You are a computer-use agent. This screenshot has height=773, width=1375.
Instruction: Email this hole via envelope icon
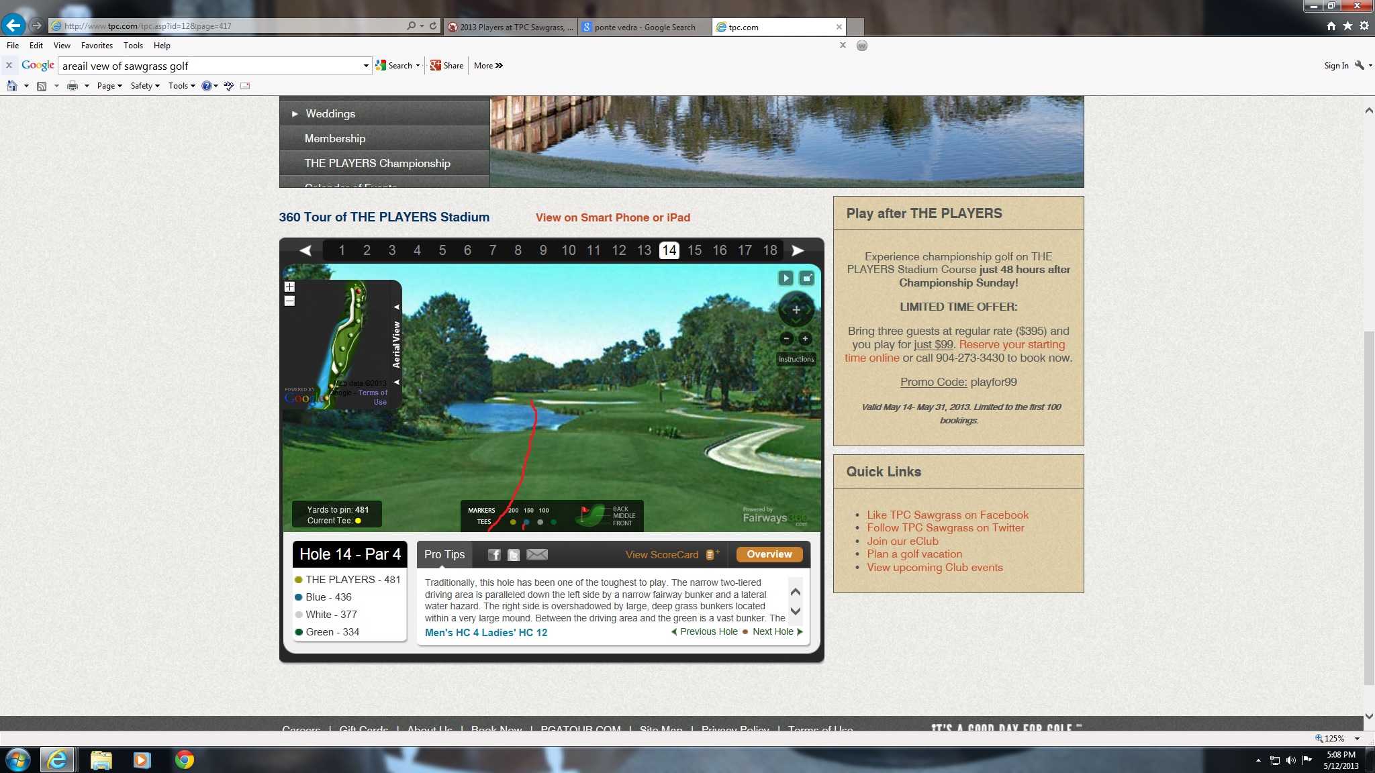(x=537, y=555)
